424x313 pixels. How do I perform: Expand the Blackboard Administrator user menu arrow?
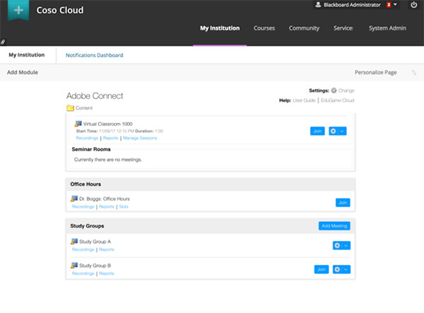395,5
